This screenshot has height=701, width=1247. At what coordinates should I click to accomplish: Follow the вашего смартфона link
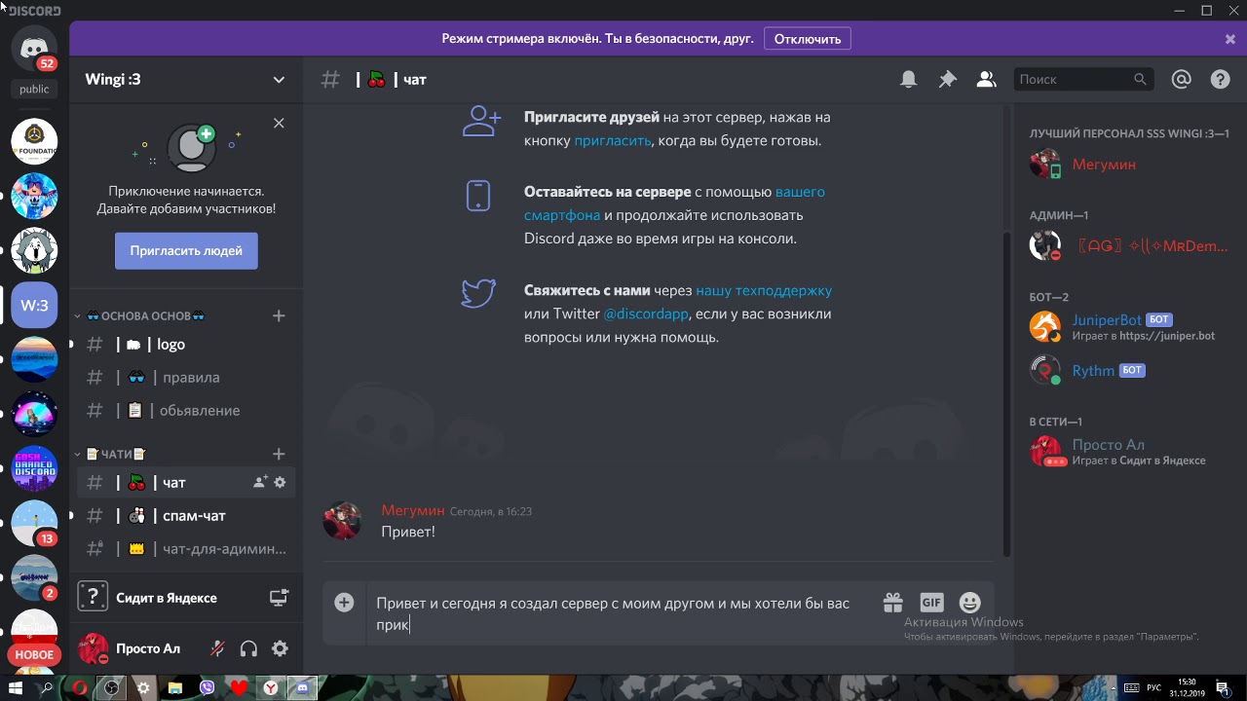click(674, 203)
